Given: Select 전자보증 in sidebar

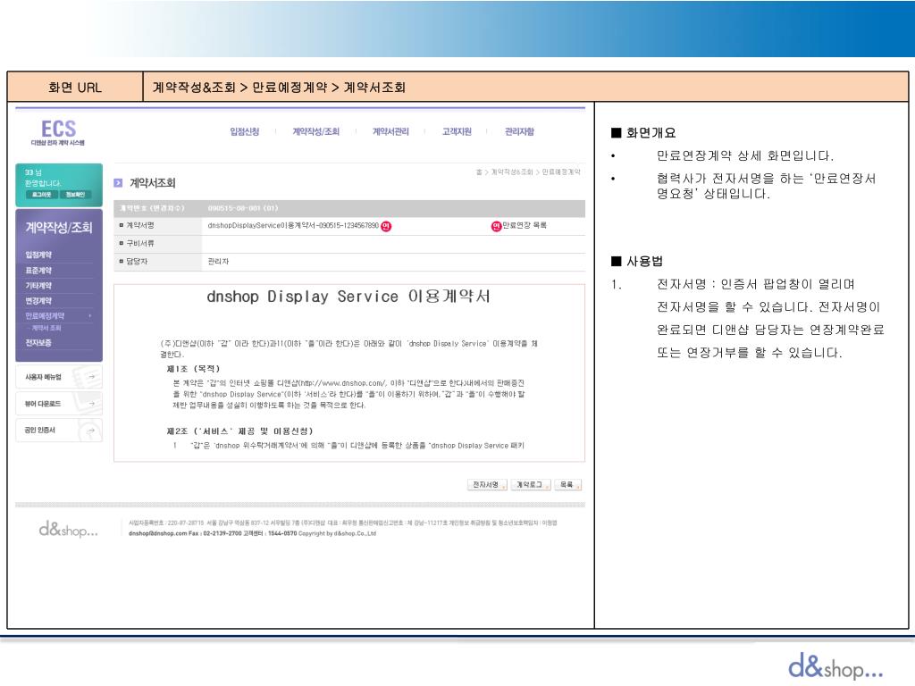Looking at the screenshot, I should [38, 343].
